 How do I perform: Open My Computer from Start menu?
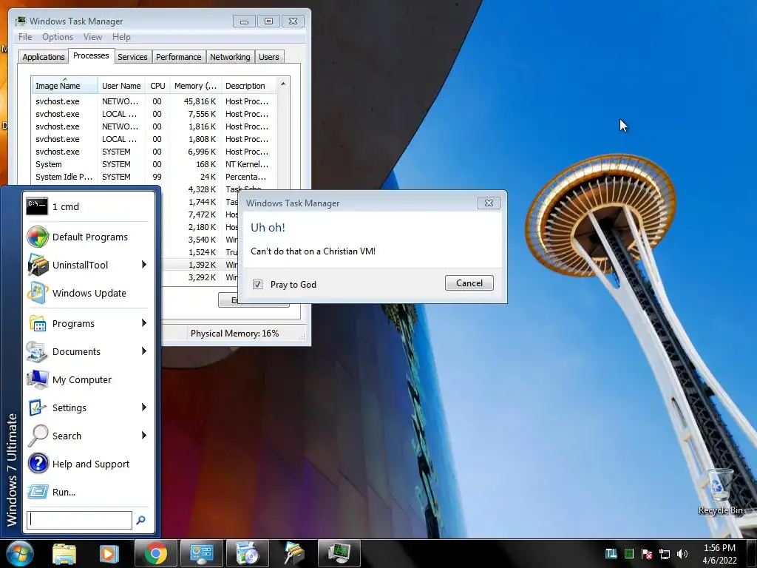87,379
